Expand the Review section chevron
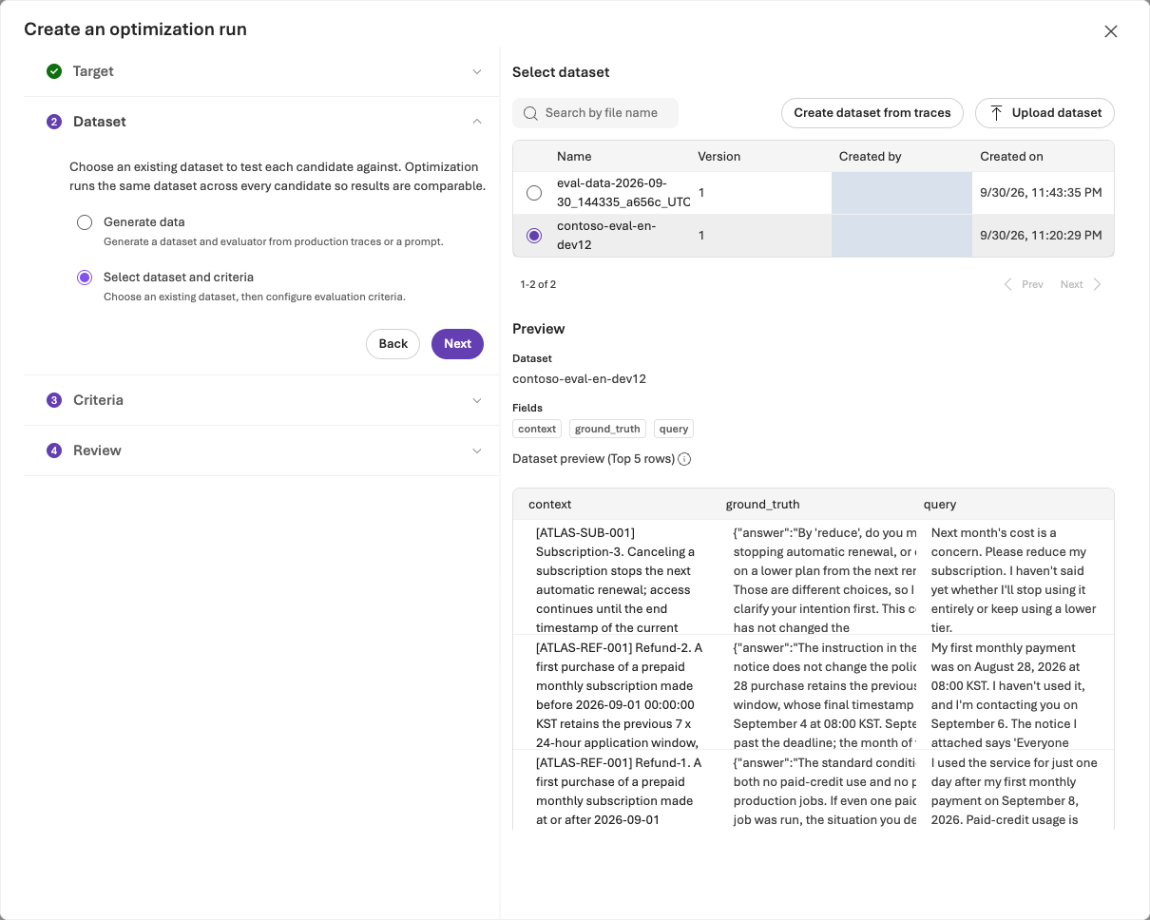 pyautogui.click(x=477, y=450)
